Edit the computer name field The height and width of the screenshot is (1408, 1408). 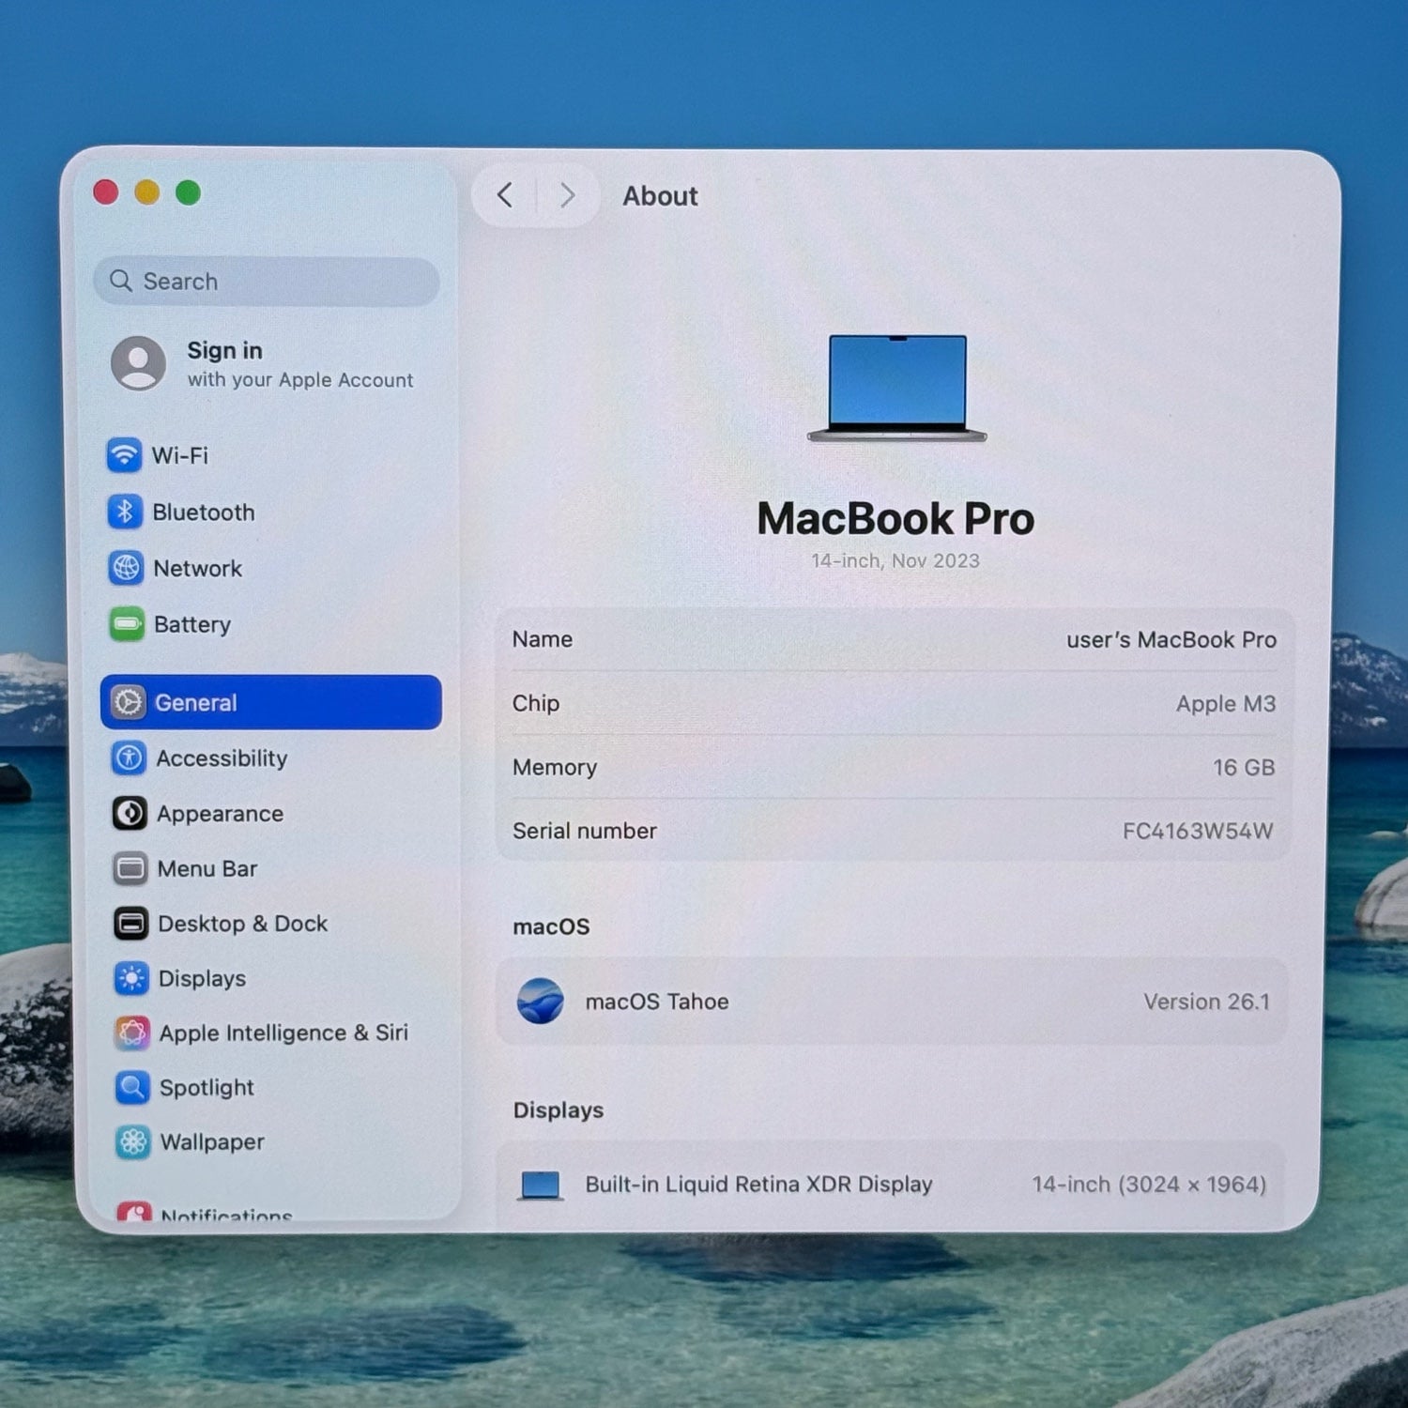pos(1171,640)
